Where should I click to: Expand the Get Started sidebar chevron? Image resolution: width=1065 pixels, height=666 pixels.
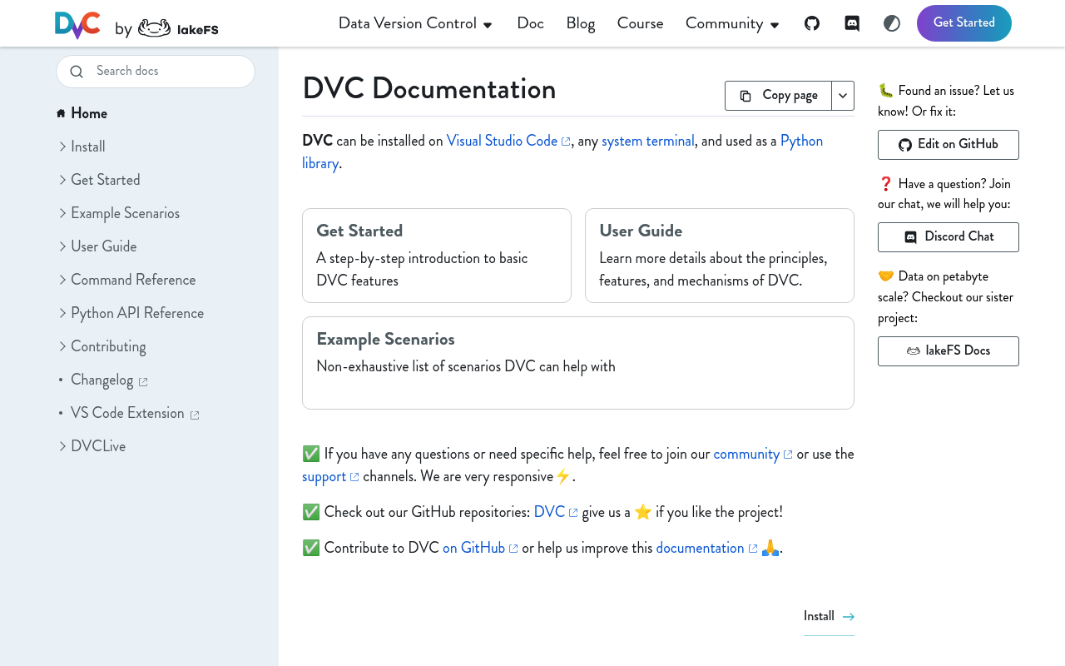[x=62, y=180]
